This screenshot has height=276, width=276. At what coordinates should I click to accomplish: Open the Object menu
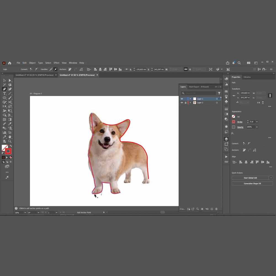(x=32, y=63)
